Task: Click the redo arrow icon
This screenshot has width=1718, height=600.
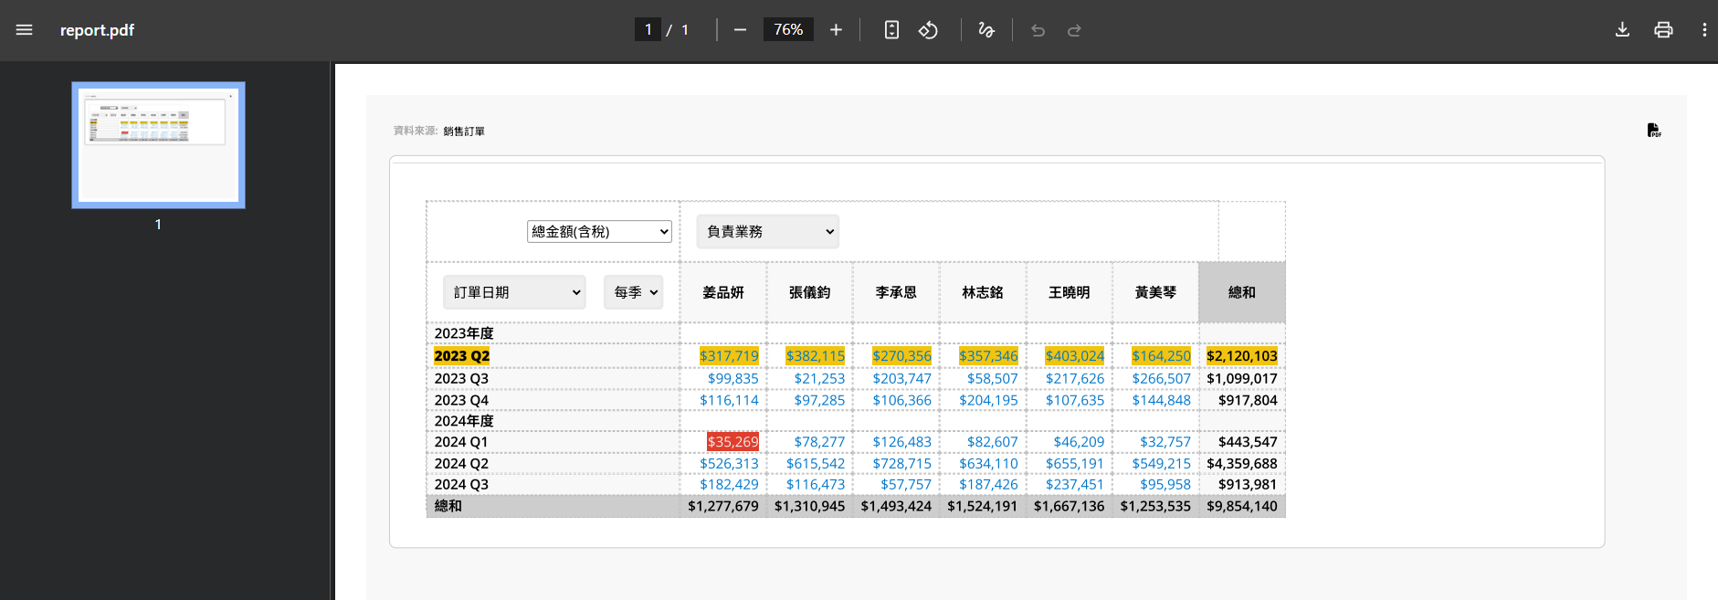Action: [x=1074, y=30]
